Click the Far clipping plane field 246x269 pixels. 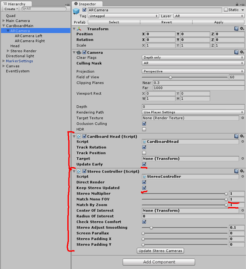tap(198, 88)
